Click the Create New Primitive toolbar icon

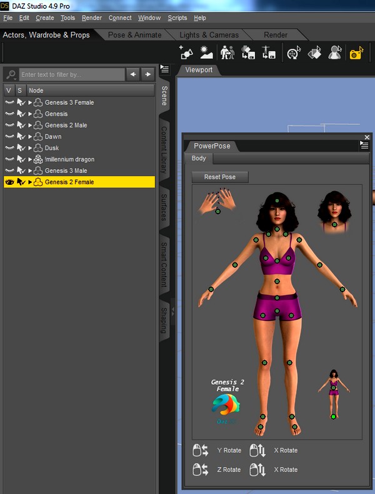tap(186, 52)
